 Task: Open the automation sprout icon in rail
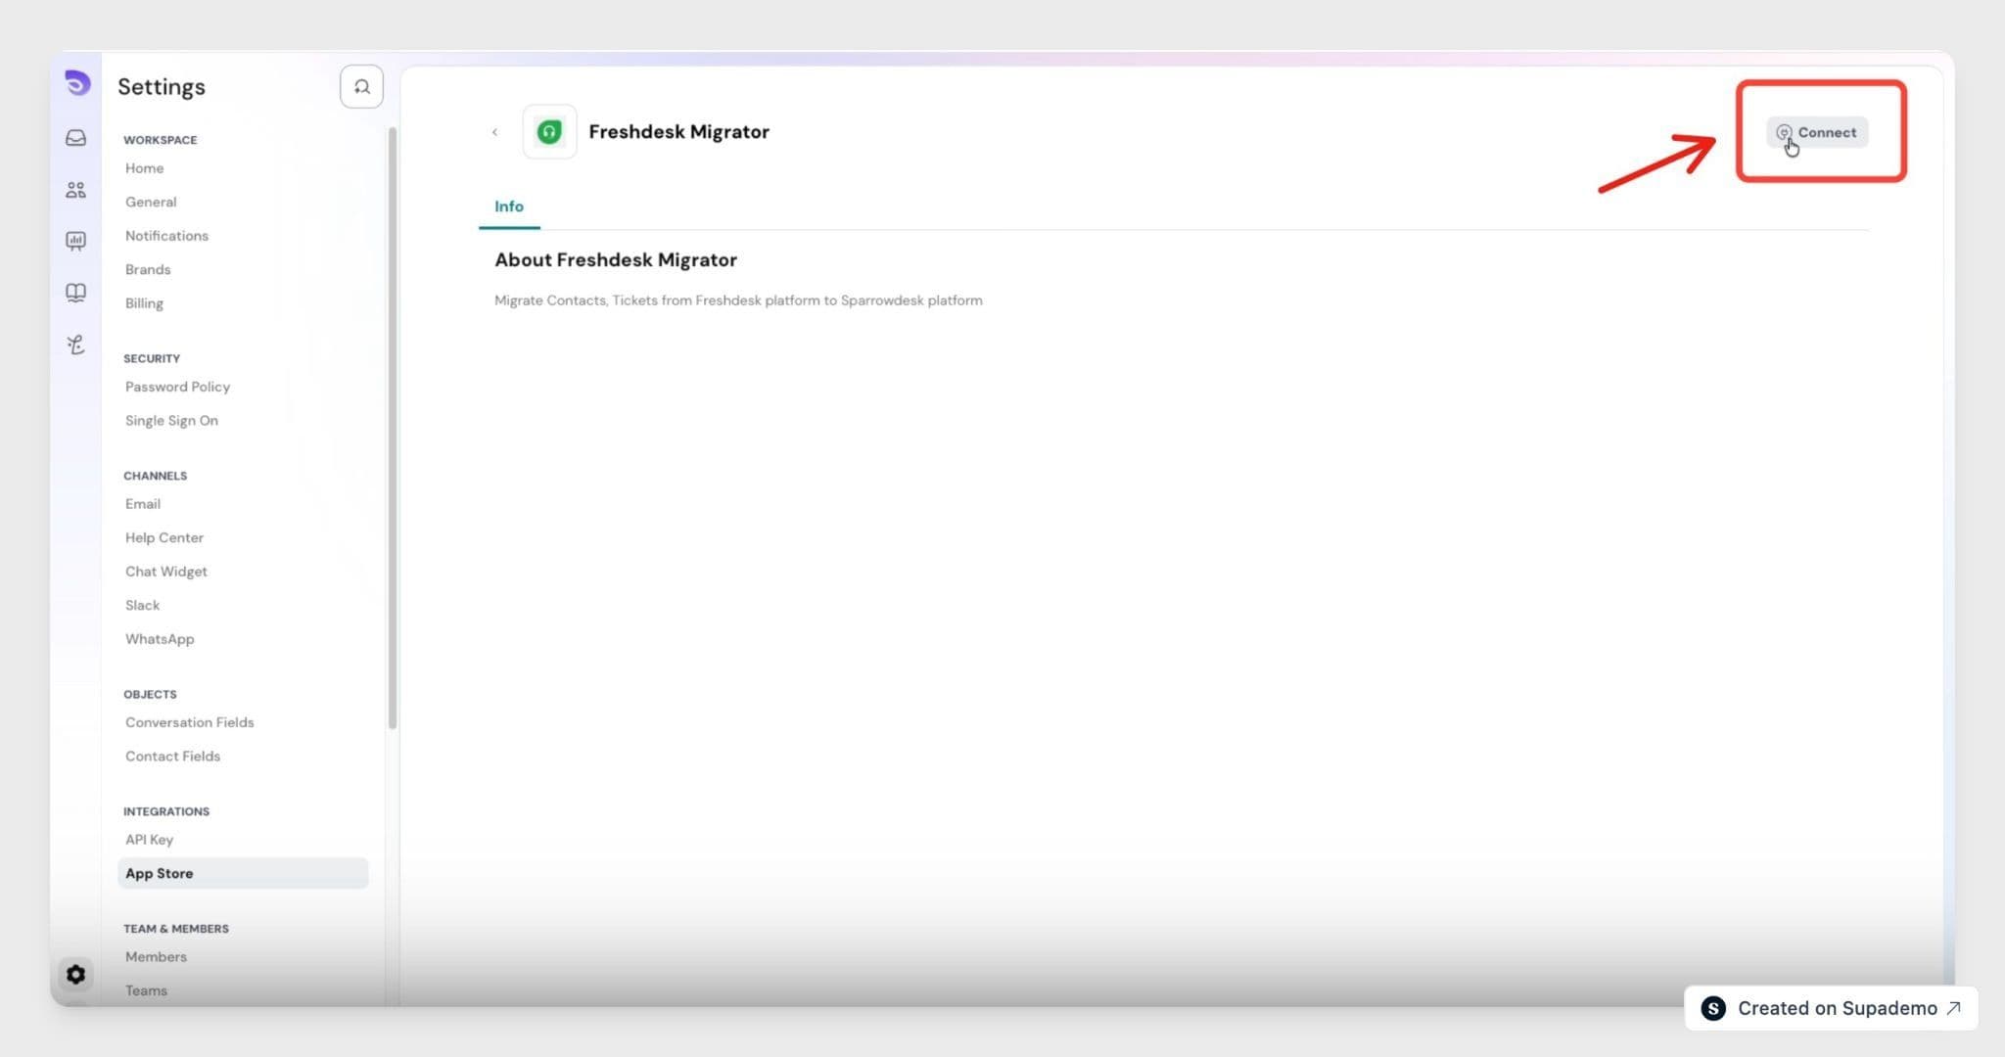point(75,345)
